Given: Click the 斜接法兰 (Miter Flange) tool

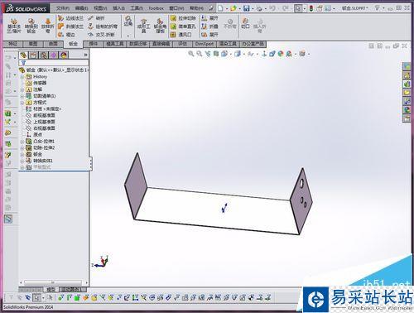Looking at the screenshot, I should (70, 26).
